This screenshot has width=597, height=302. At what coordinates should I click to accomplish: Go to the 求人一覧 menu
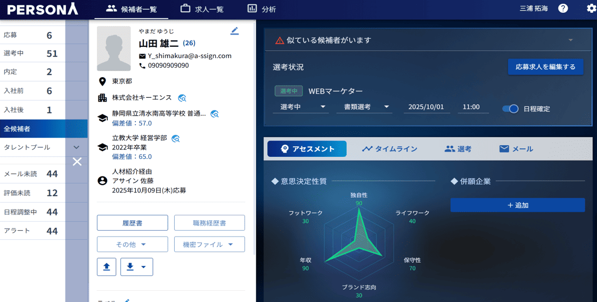click(202, 9)
